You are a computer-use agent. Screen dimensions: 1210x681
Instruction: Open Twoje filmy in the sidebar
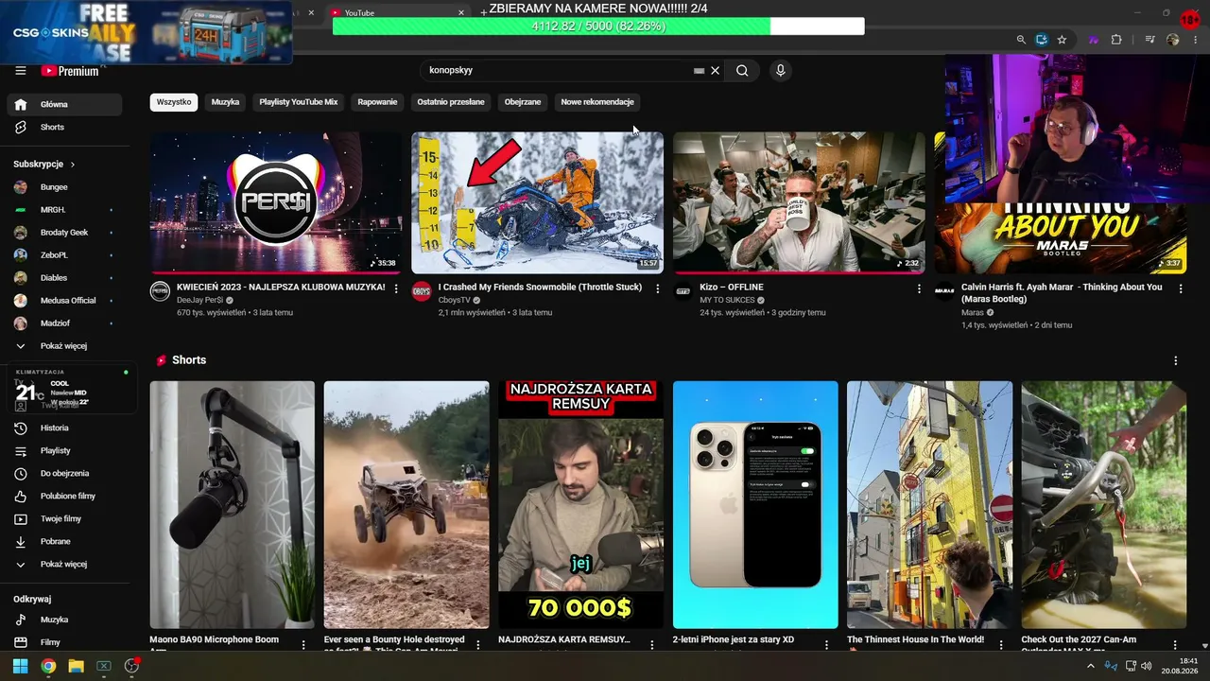coord(64,518)
